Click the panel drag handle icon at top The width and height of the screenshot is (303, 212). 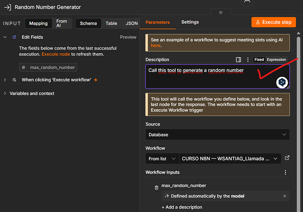coord(221,12)
